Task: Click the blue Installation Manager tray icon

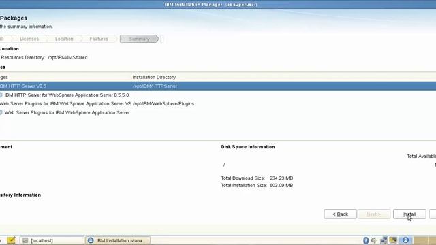Action: (406, 240)
